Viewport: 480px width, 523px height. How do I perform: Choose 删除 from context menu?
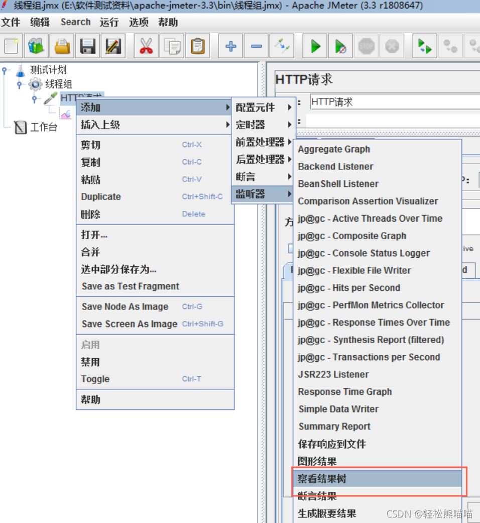pyautogui.click(x=155, y=214)
